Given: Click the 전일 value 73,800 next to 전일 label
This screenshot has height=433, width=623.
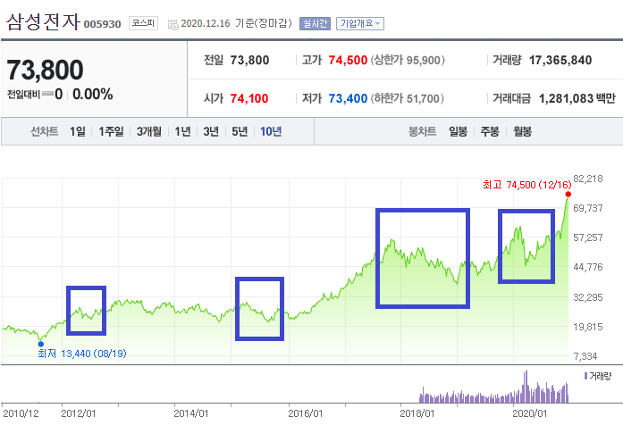Looking at the screenshot, I should 249,60.
